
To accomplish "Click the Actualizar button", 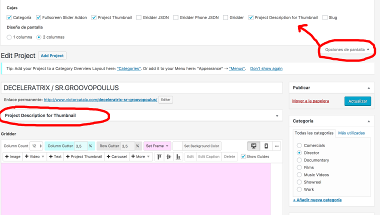I will (x=357, y=101).
